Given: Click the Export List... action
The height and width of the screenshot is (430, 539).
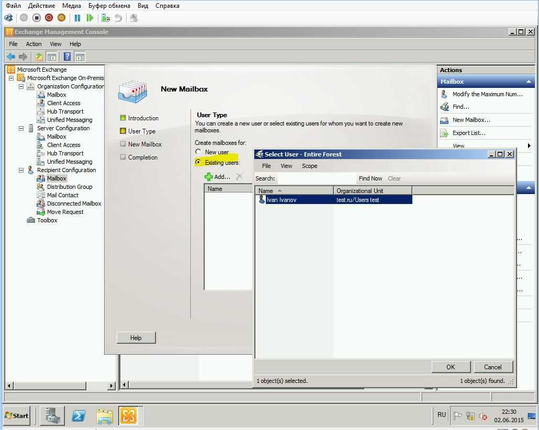Looking at the screenshot, I should point(468,133).
